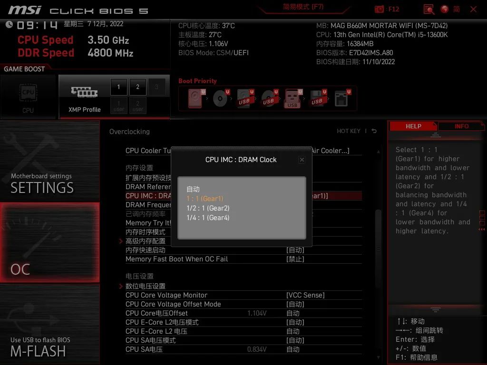Choose the 1/2 : 1 (Gear2) option
Viewport: 487px width, 365px height.
pos(208,208)
